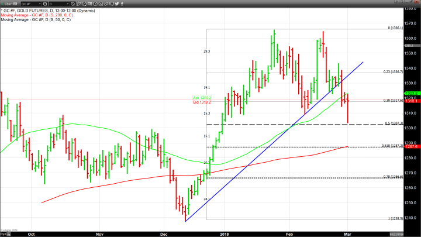421x237 pixels.
Task: Click the Mar label on time axis
Action: 347,234
